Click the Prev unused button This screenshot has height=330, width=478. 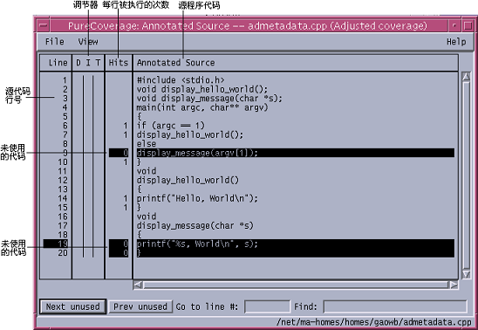pyautogui.click(x=140, y=306)
